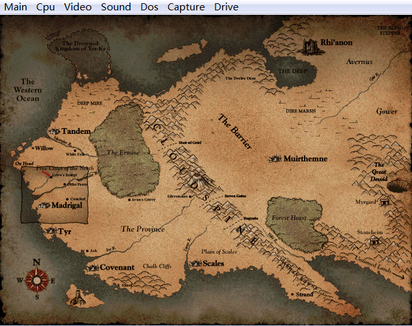The image size is (412, 326).
Task: Click the Myrgard gate icon
Action: 384,202
